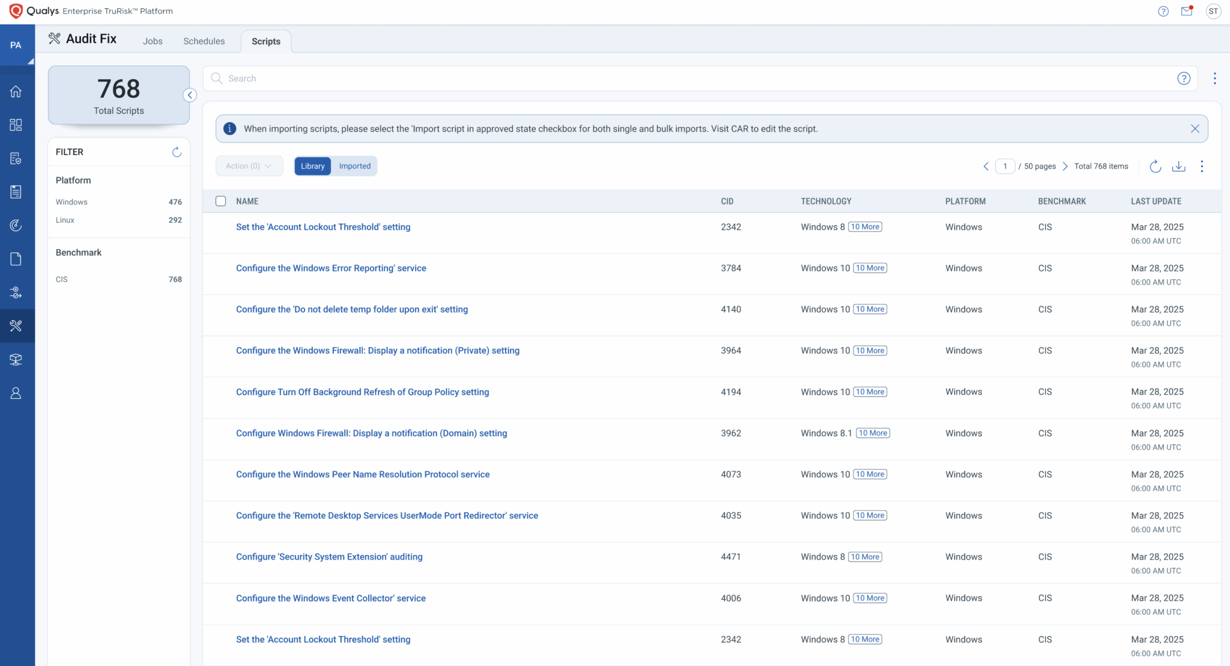Select the checkbox in the table header row
The height and width of the screenshot is (666, 1230).
tap(220, 201)
